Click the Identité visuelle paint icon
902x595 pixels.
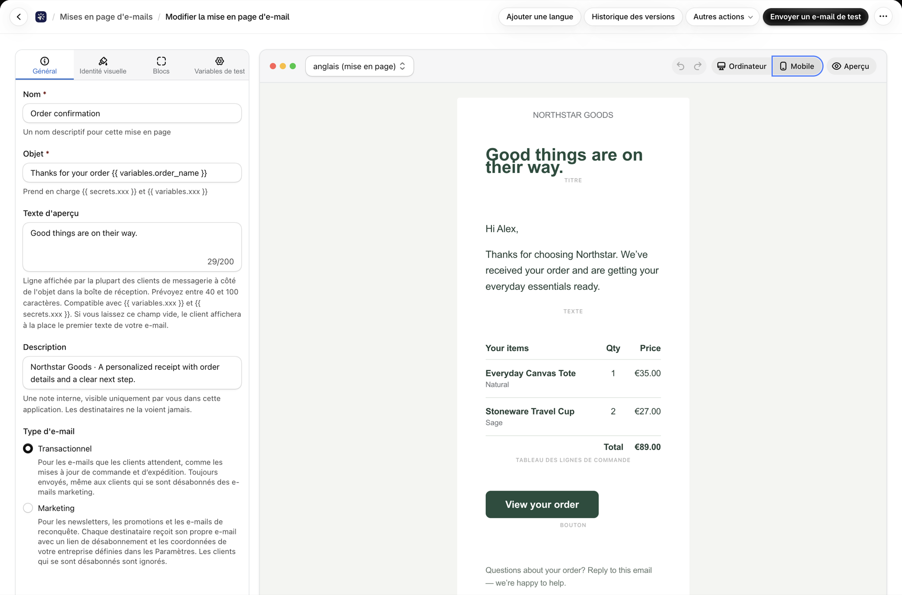(x=103, y=61)
